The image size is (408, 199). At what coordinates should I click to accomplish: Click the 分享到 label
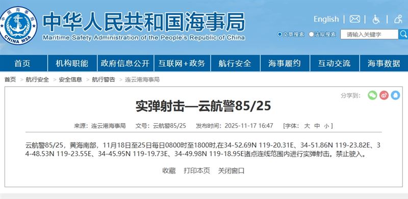350,96
